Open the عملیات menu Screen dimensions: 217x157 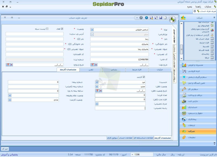(x=208, y=7)
